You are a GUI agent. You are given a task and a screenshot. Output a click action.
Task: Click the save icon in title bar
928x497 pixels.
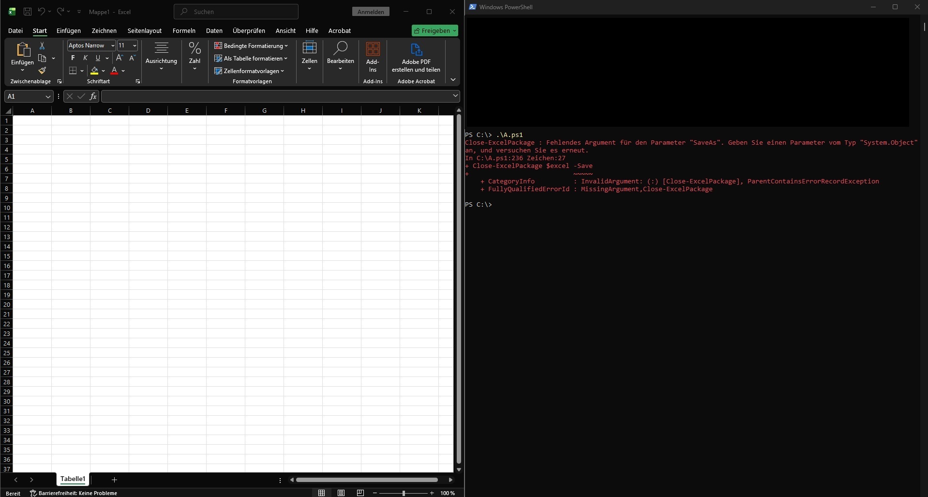click(28, 12)
